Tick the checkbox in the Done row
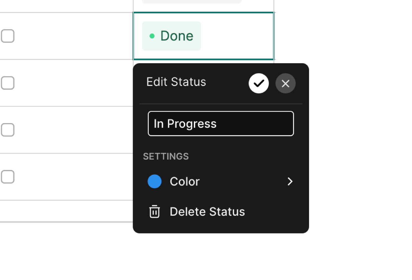Image resolution: width=412 pixels, height=280 pixels. 7,36
